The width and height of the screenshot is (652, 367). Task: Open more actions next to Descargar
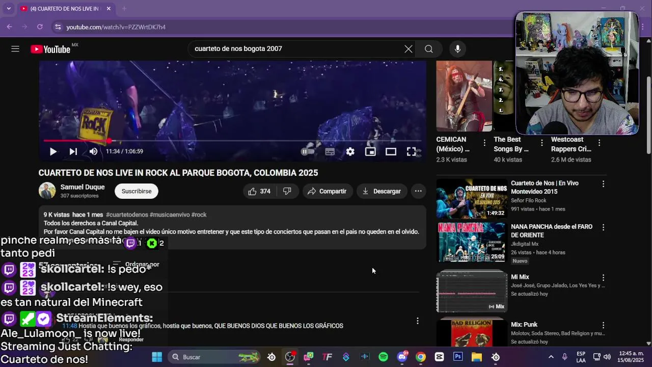click(x=418, y=191)
